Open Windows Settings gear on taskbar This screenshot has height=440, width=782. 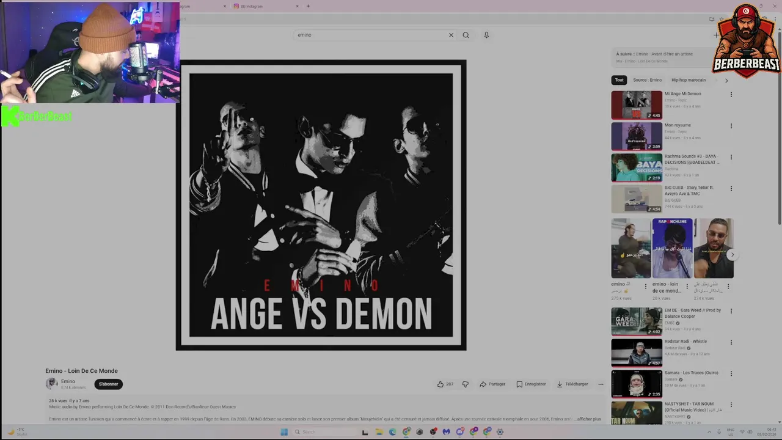click(500, 432)
